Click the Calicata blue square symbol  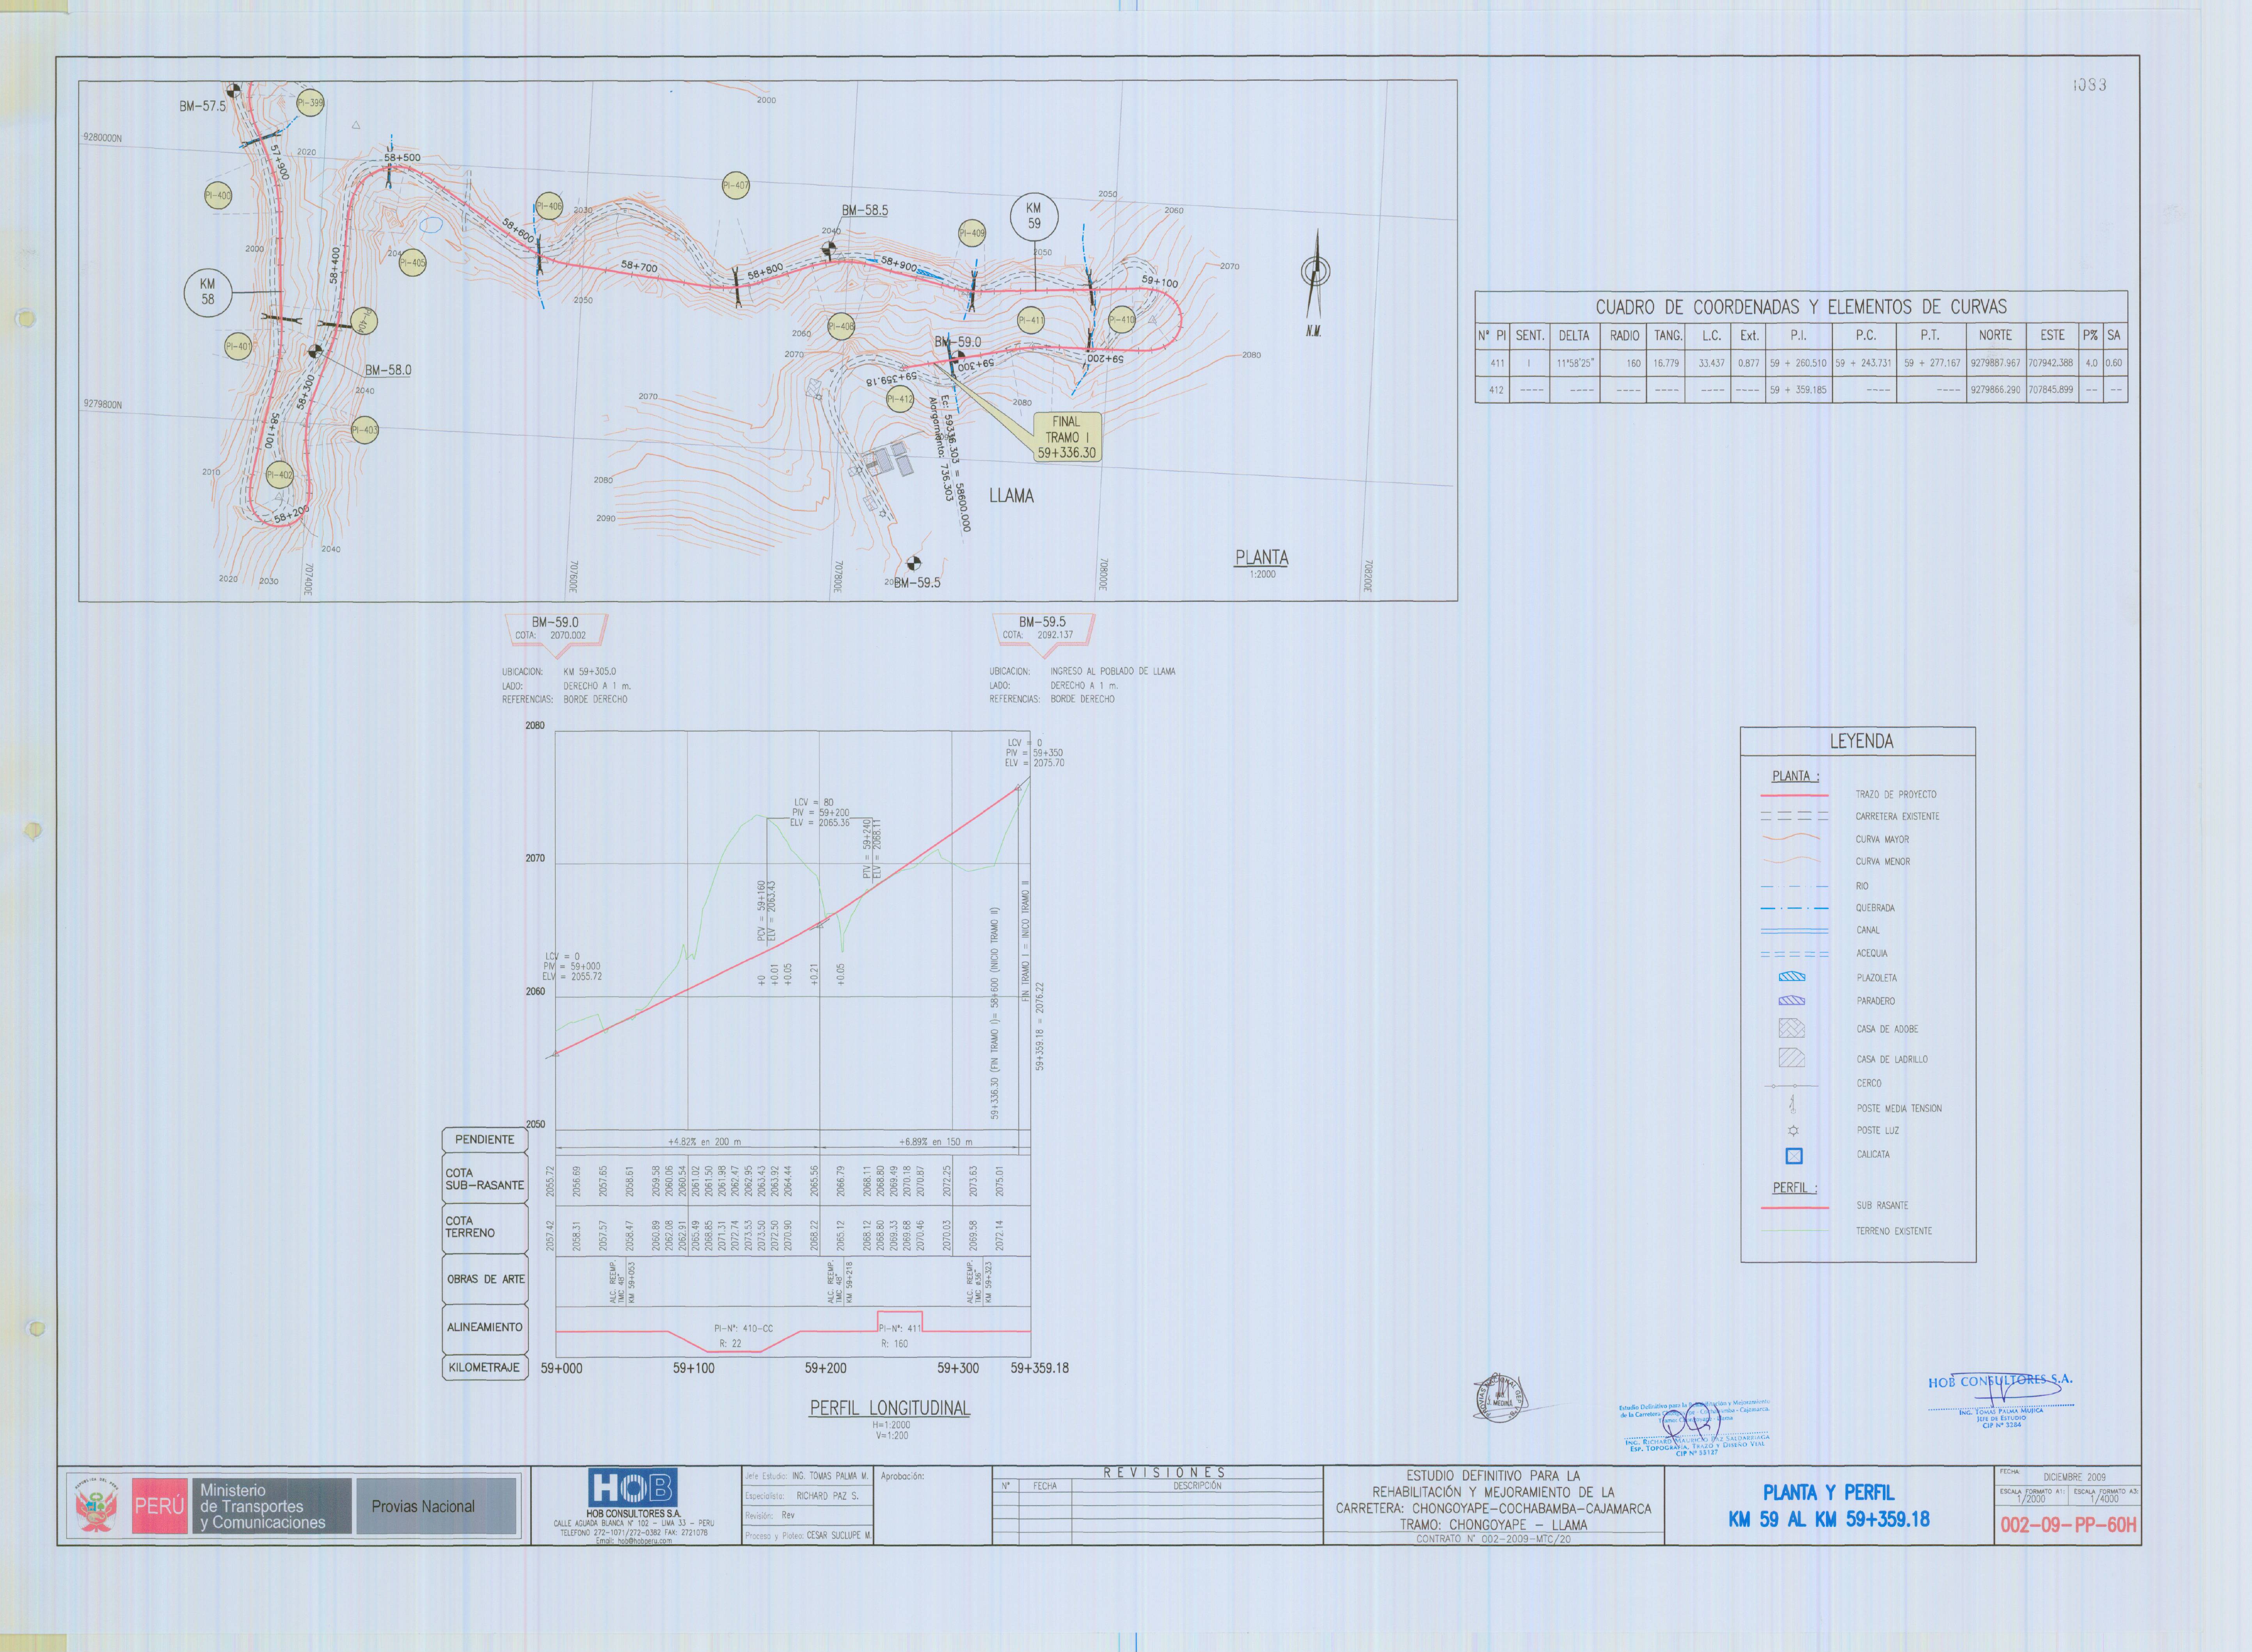(x=1794, y=1156)
